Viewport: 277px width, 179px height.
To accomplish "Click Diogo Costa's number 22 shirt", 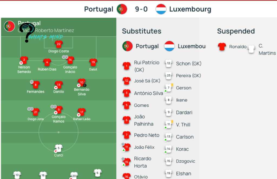I will [59, 44].
